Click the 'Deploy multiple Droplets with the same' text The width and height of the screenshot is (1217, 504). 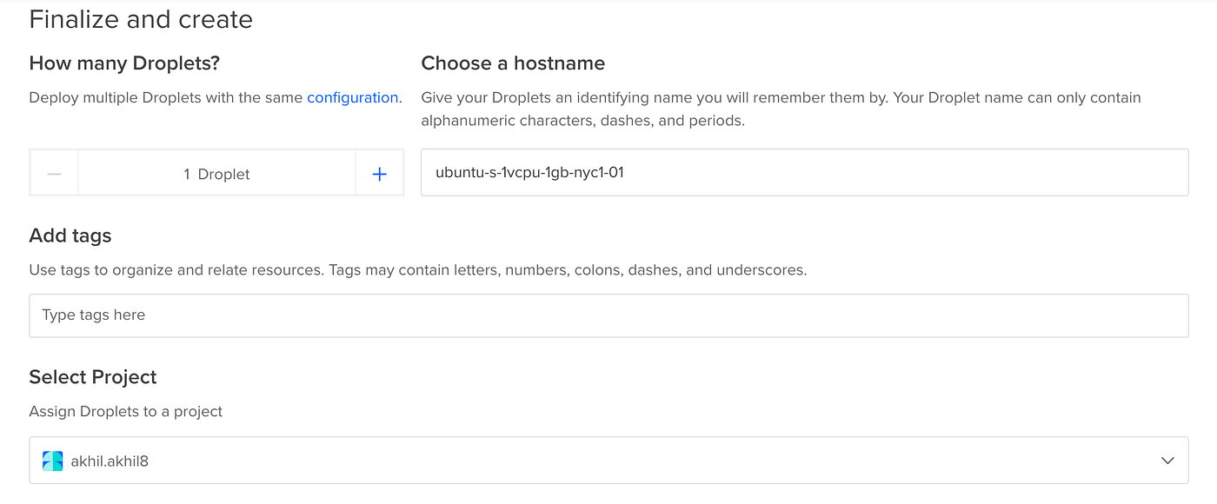pyautogui.click(x=166, y=98)
